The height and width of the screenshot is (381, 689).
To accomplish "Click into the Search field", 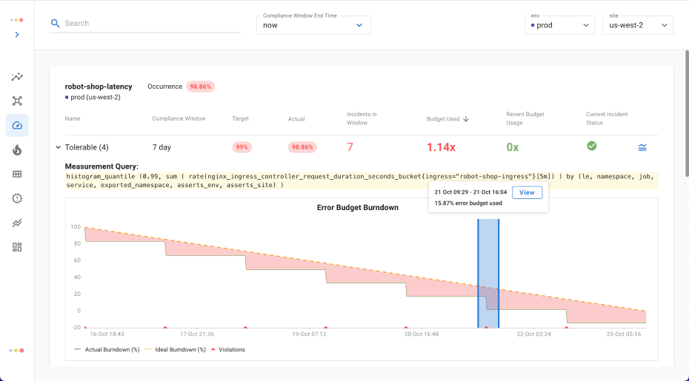I will [148, 24].
